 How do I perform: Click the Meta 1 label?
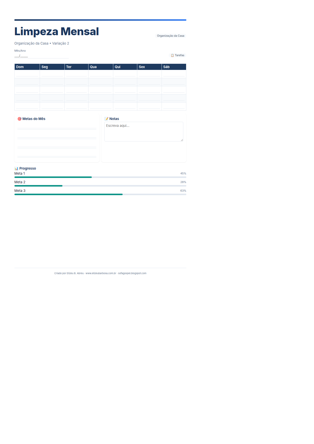pyautogui.click(x=20, y=173)
